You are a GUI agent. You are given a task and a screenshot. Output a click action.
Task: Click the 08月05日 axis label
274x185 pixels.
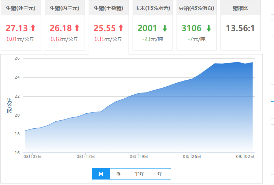(33, 156)
